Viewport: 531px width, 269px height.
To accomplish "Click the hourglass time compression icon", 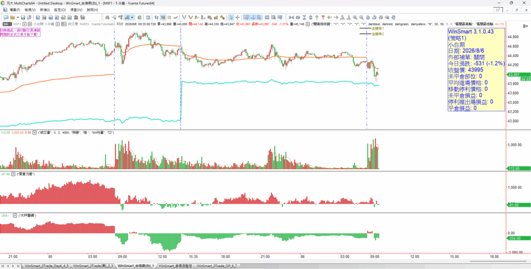I will (x=304, y=17).
